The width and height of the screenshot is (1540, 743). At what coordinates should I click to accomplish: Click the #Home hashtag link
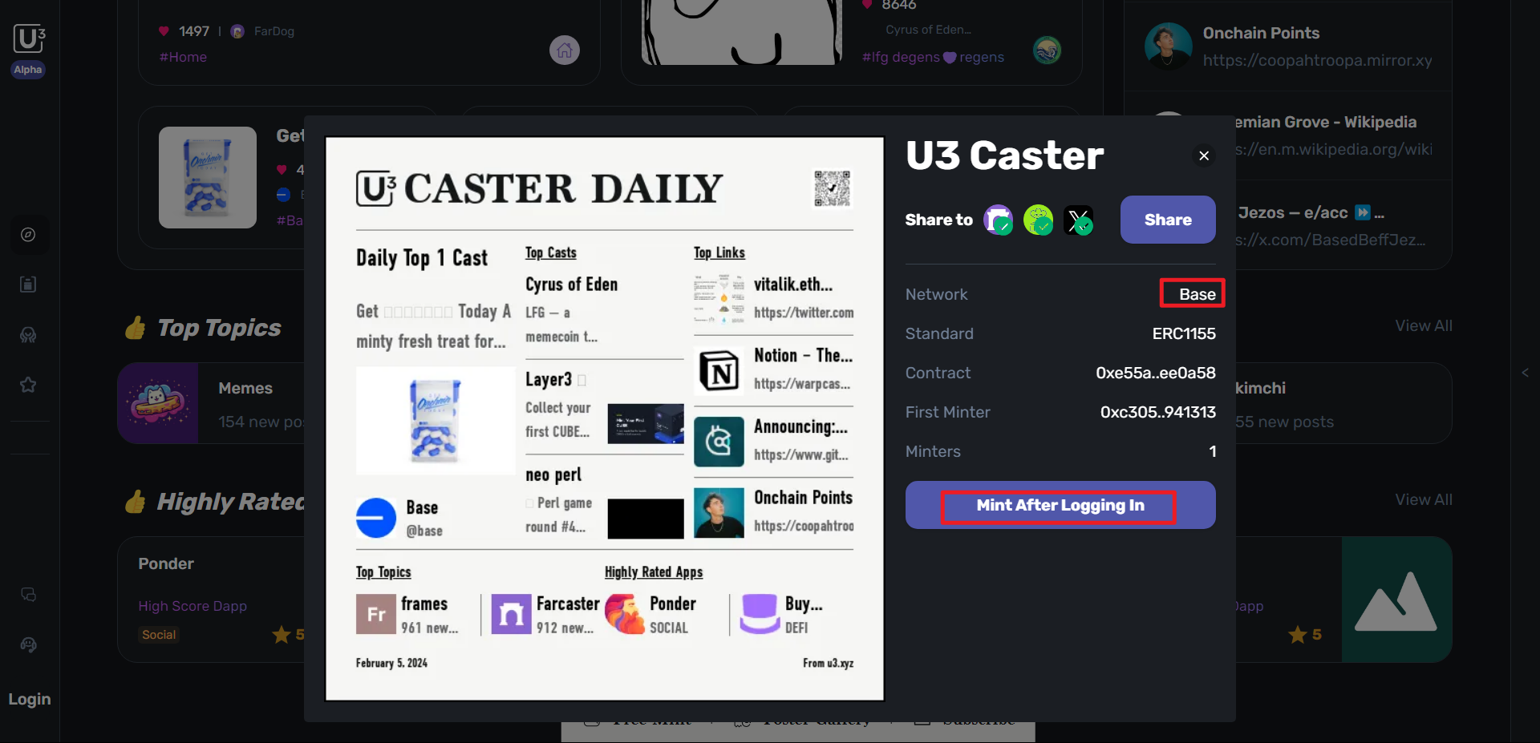coord(183,57)
